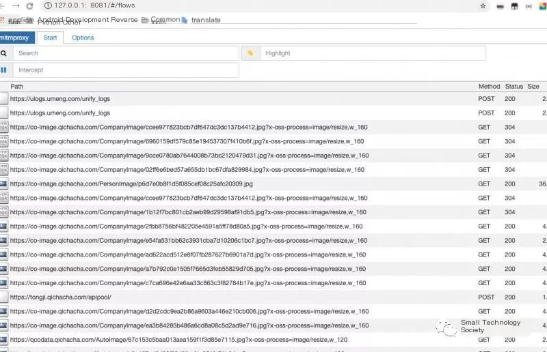
Task: Click the highlight tag icon
Action: click(250, 53)
